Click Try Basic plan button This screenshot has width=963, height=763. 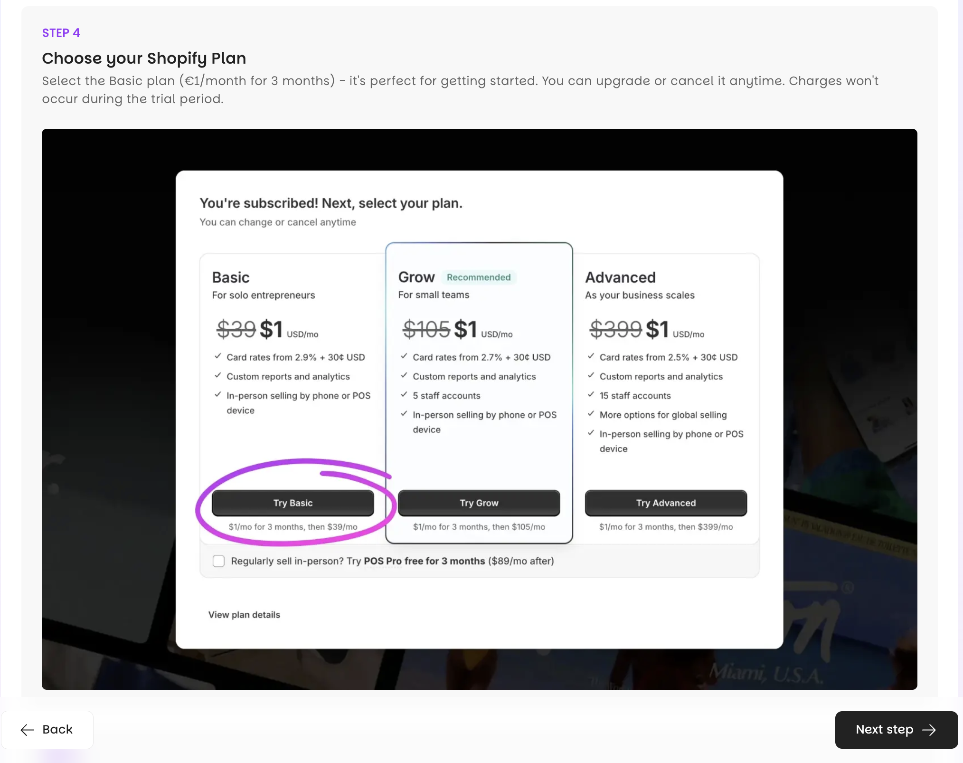[293, 503]
